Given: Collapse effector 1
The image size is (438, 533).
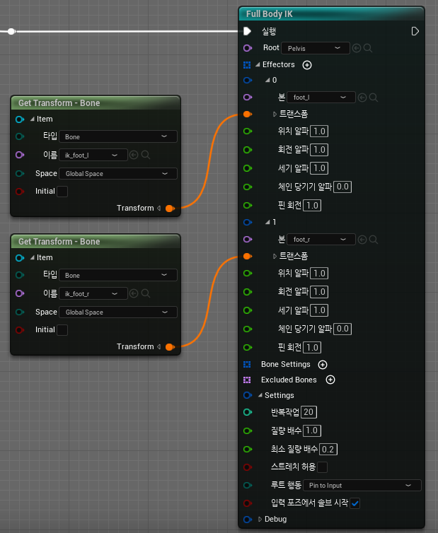Looking at the screenshot, I should 267,222.
